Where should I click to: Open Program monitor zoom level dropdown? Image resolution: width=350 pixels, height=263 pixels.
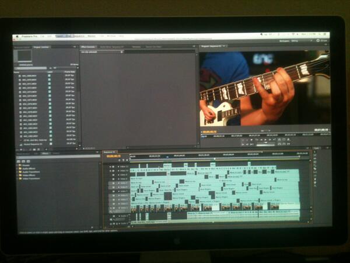(x=265, y=130)
